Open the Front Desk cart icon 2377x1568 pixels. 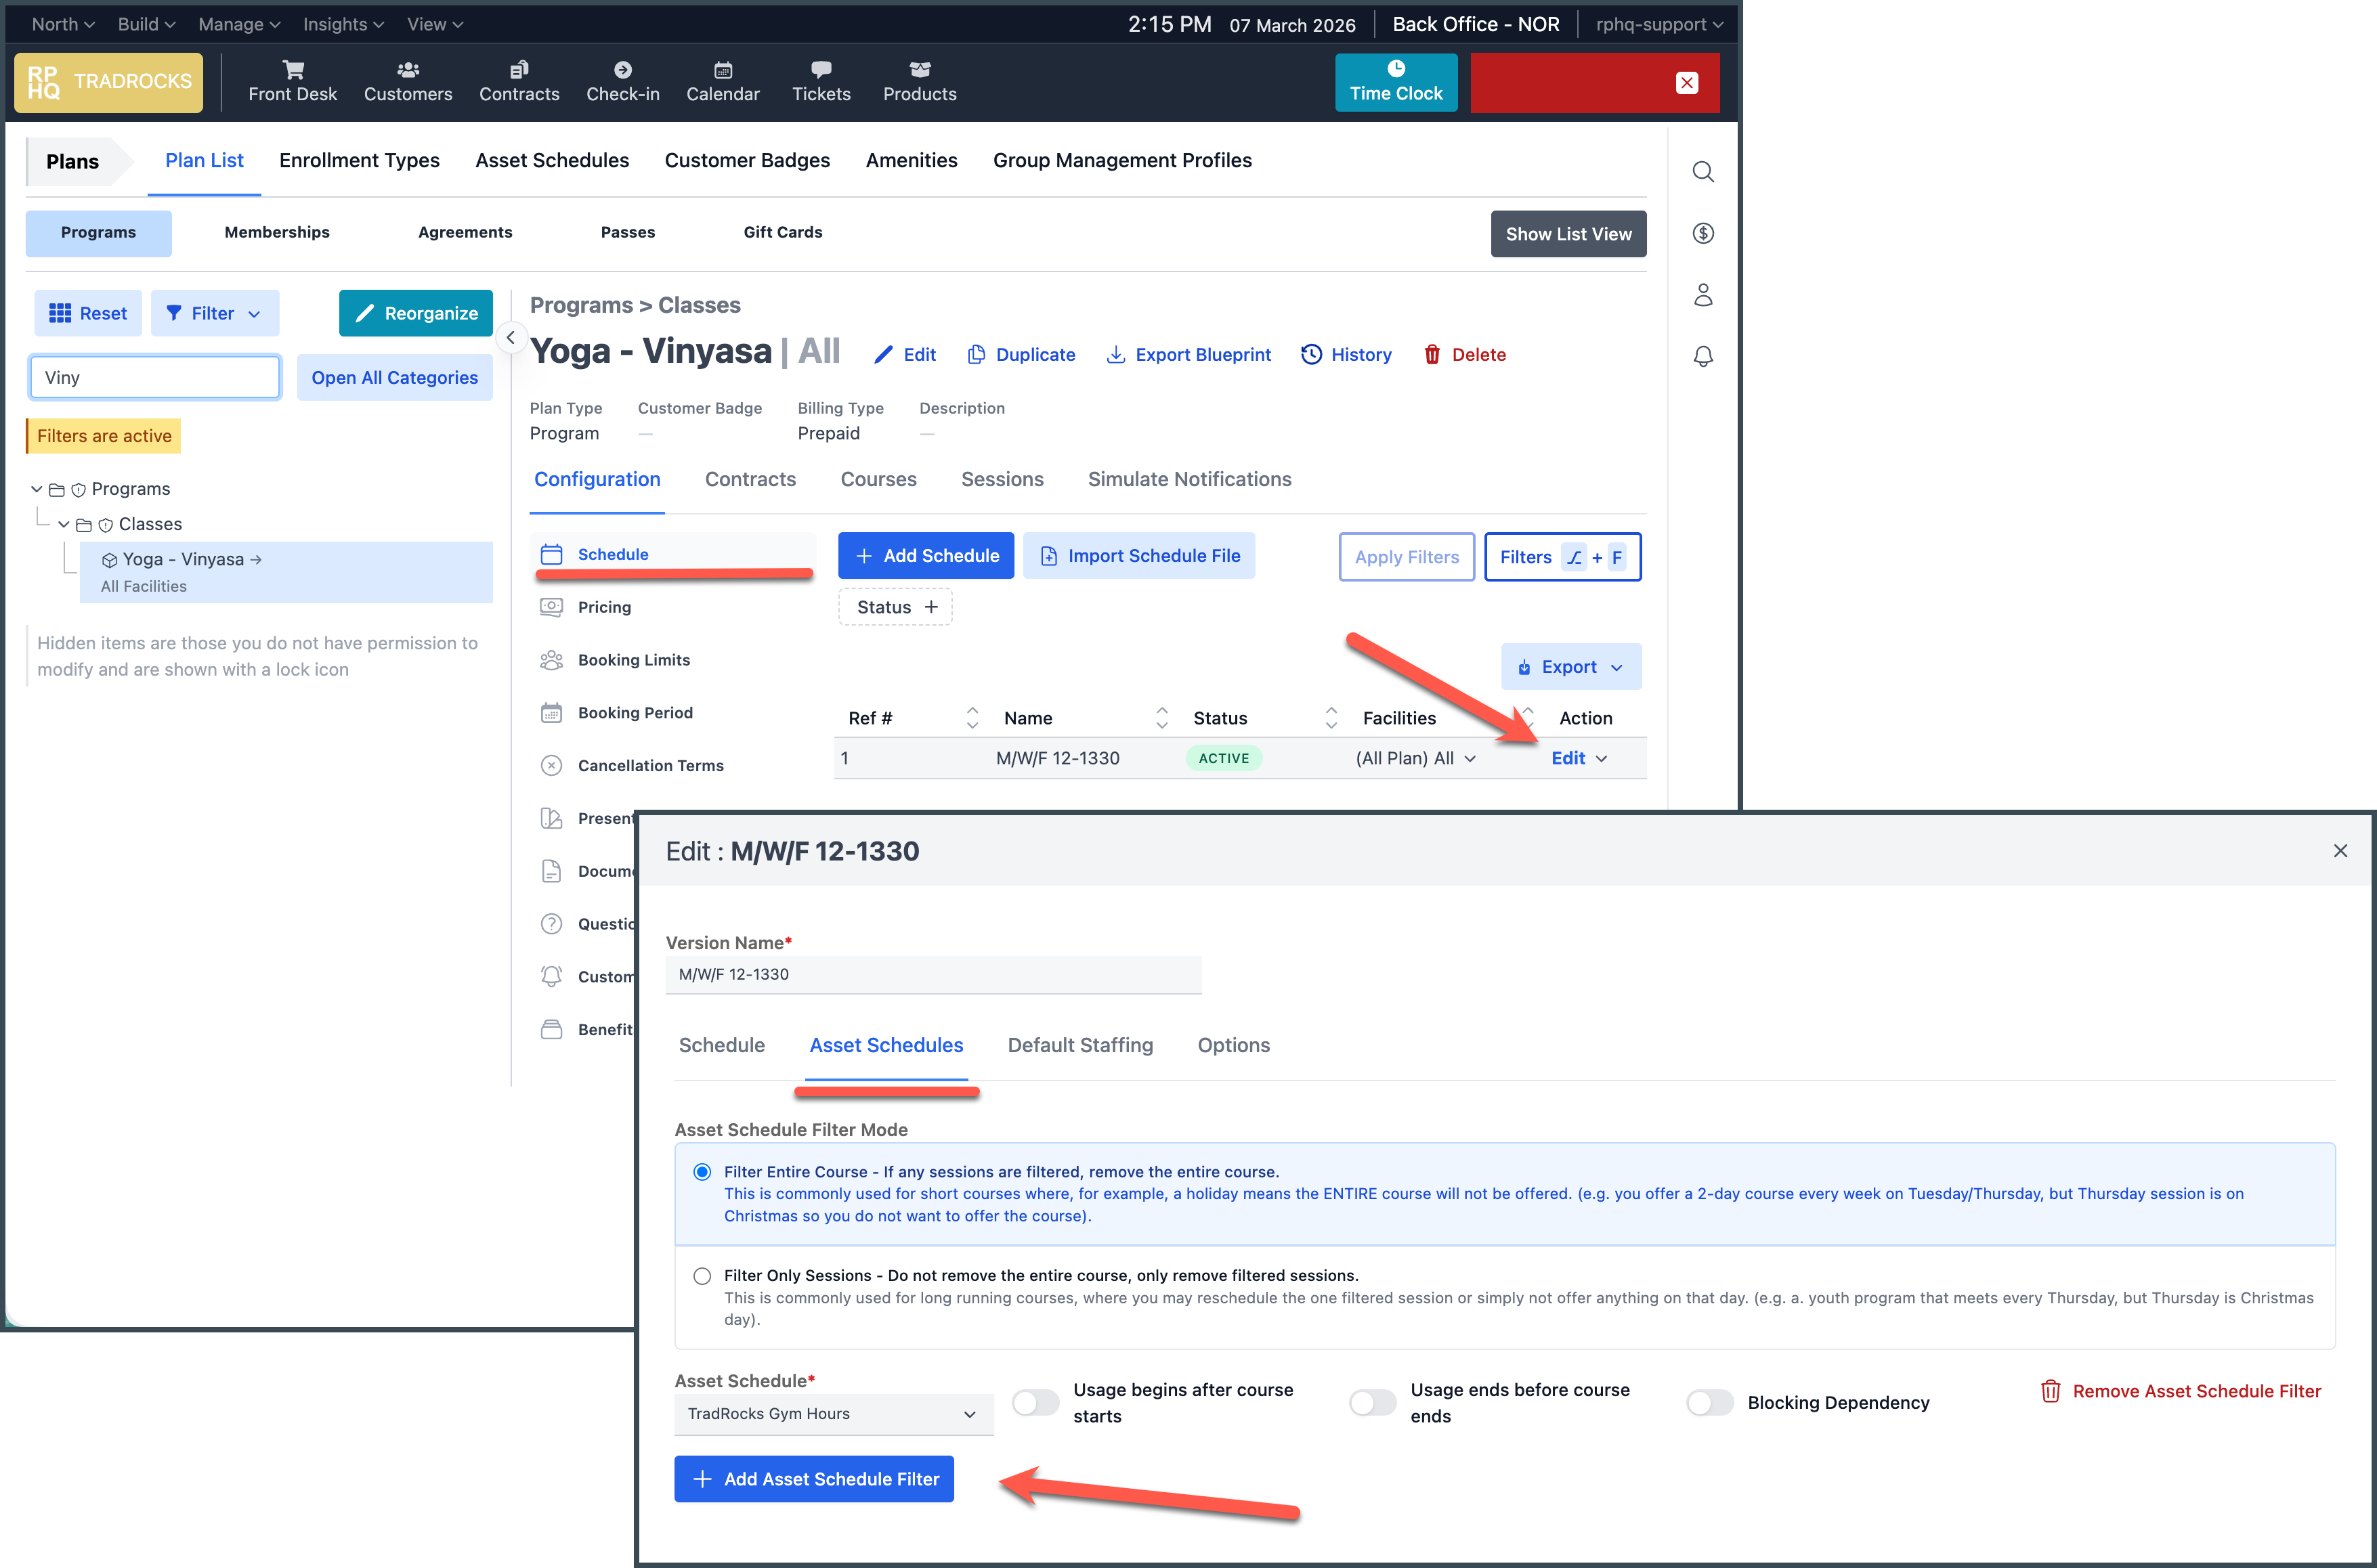coord(293,70)
